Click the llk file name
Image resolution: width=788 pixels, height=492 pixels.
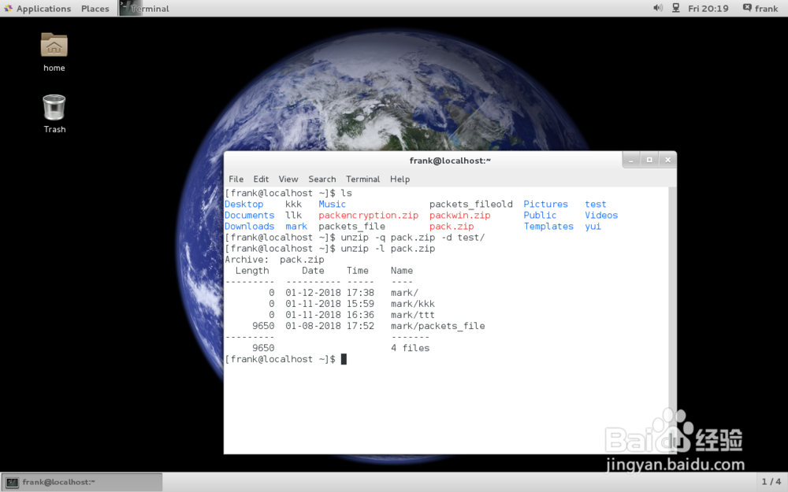click(x=293, y=216)
